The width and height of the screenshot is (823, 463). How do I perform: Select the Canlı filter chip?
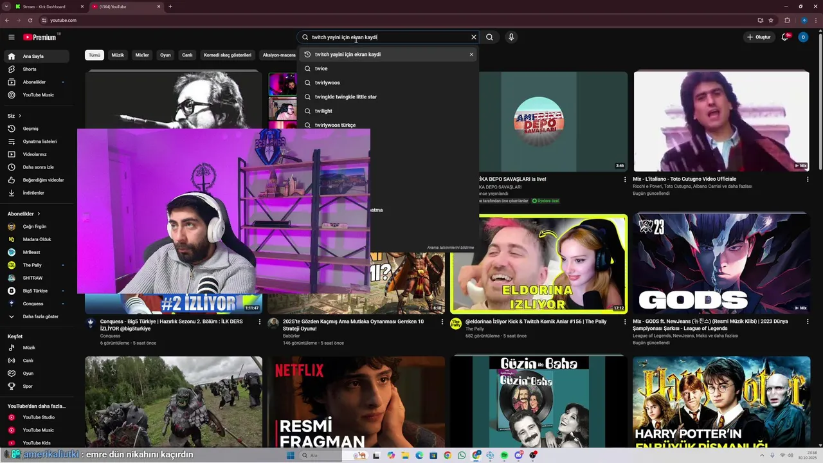point(187,55)
